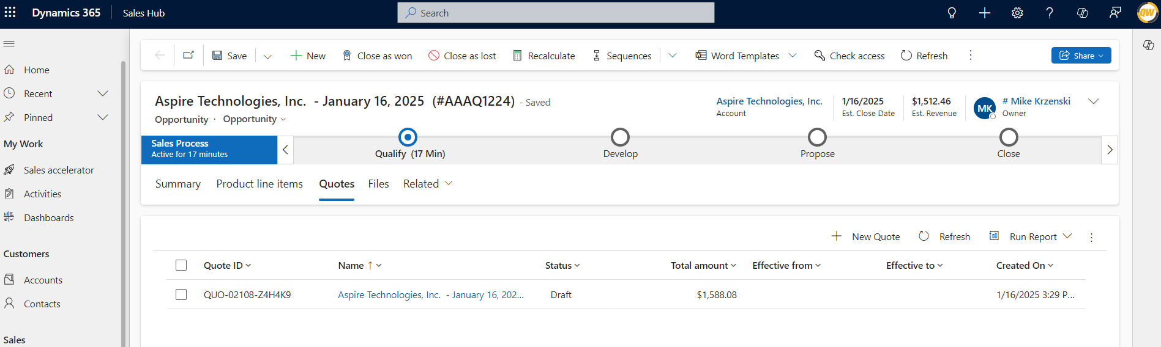Viewport: 1161px width, 347px height.
Task: Switch to the Product line items tab
Action: [259, 184]
